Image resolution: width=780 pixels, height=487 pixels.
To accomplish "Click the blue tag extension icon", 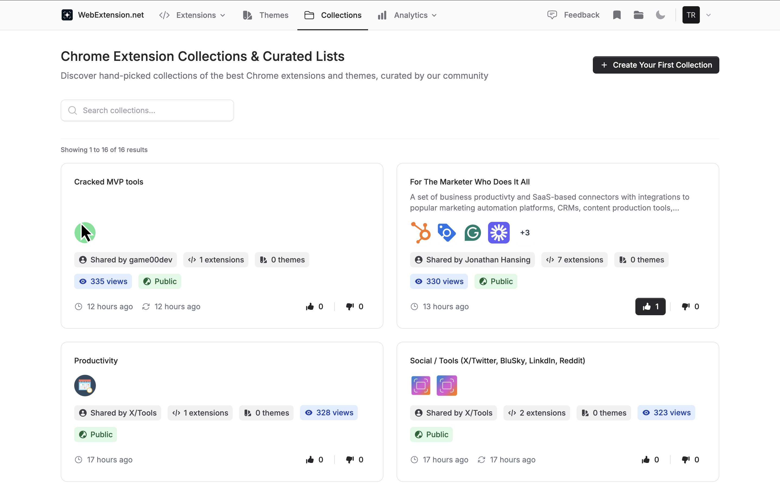I will coord(446,232).
